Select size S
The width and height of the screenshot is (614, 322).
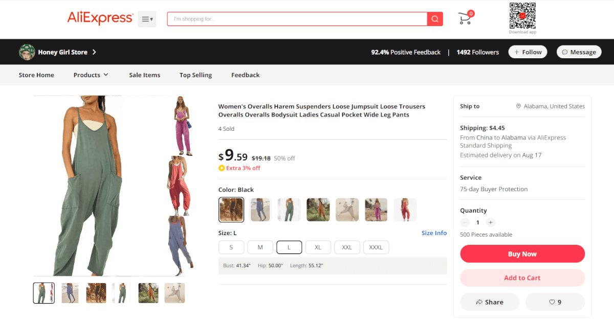tap(231, 247)
